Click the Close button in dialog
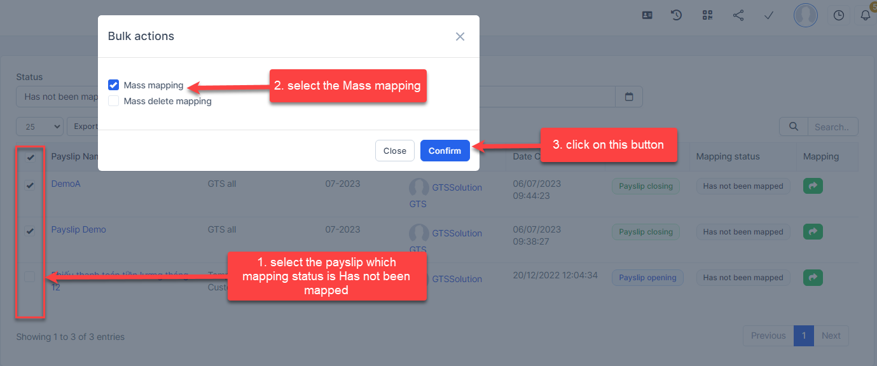This screenshot has height=366, width=877. pyautogui.click(x=394, y=151)
